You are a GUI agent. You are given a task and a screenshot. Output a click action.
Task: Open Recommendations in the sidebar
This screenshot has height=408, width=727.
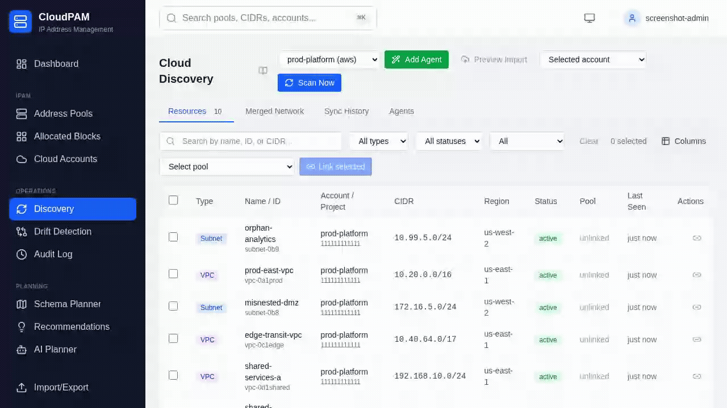pos(73,327)
